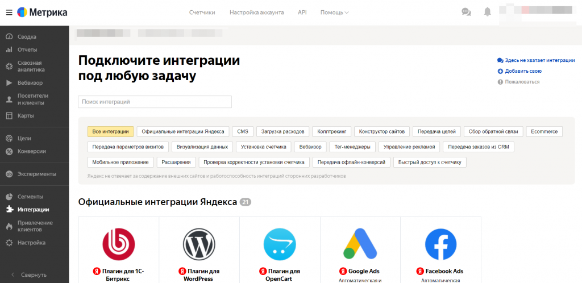This screenshot has width=582, height=283.
Task: Click the Карты sidebar icon
Action: coord(10,116)
